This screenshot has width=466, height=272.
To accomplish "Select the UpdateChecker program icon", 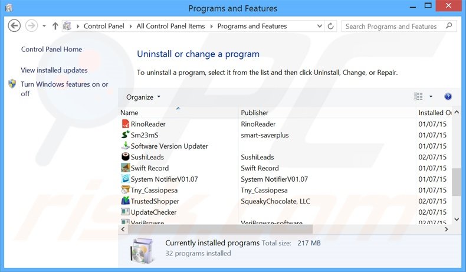I will (126, 212).
